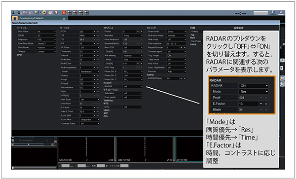Image resolution: width=296 pixels, height=179 pixels.
Task: Select the first of four layout grid icons
Action: pyautogui.click(x=70, y=13)
